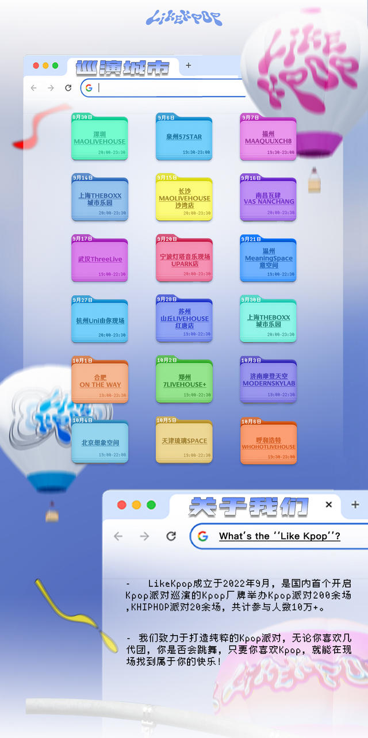
Task: Open the 郑州 7LIVEHOUSE+ folder
Action: 184,380
